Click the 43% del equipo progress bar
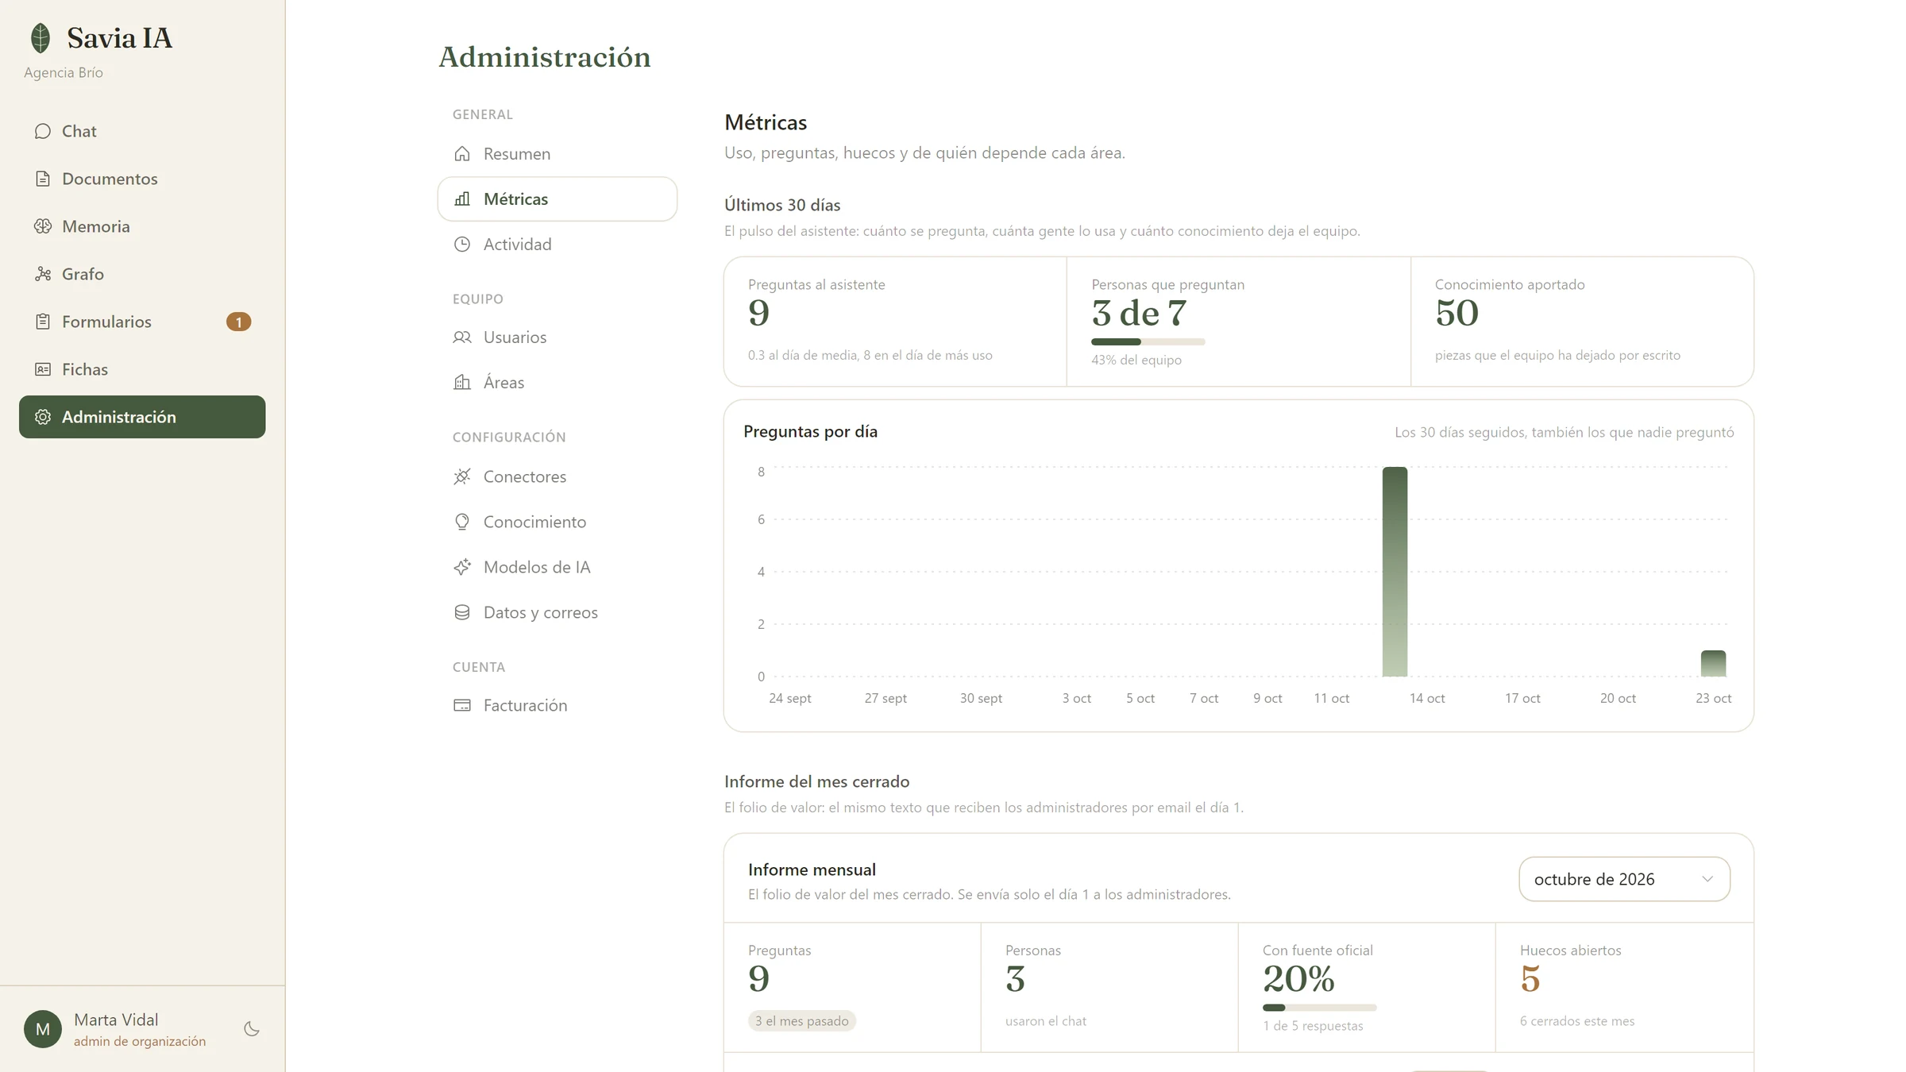 pyautogui.click(x=1148, y=342)
